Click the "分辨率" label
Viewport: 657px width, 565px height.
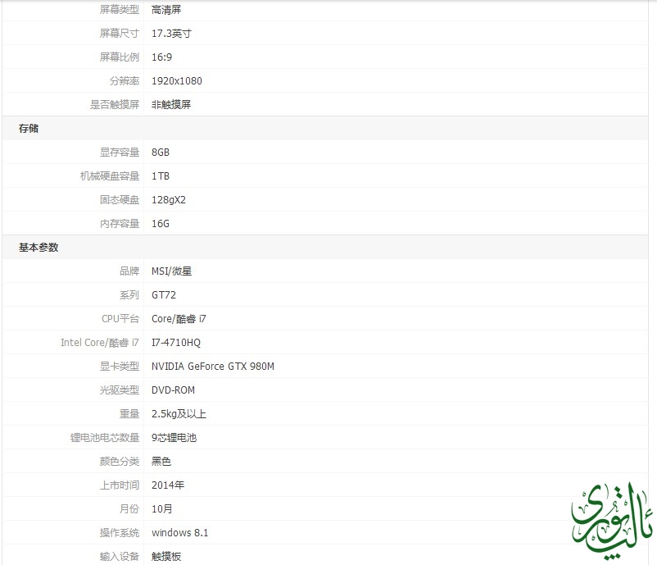(125, 81)
